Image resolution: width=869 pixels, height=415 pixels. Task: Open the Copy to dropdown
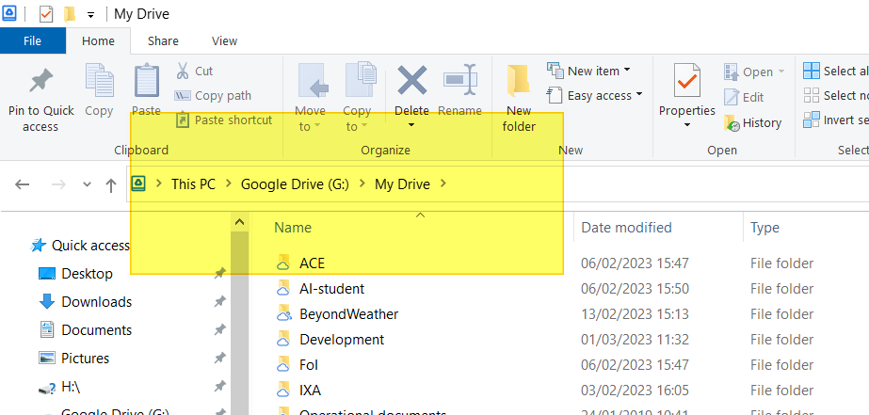[358, 98]
